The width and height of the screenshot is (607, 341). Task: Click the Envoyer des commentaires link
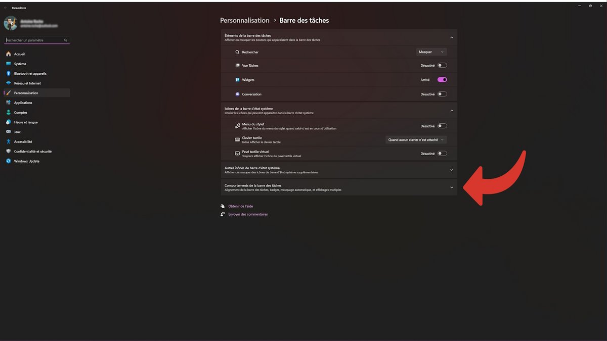[248, 214]
